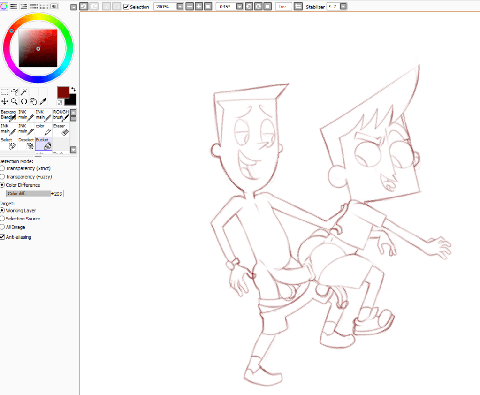This screenshot has width=480, height=395.
Task: Select the Lasso tool
Action: point(14,92)
